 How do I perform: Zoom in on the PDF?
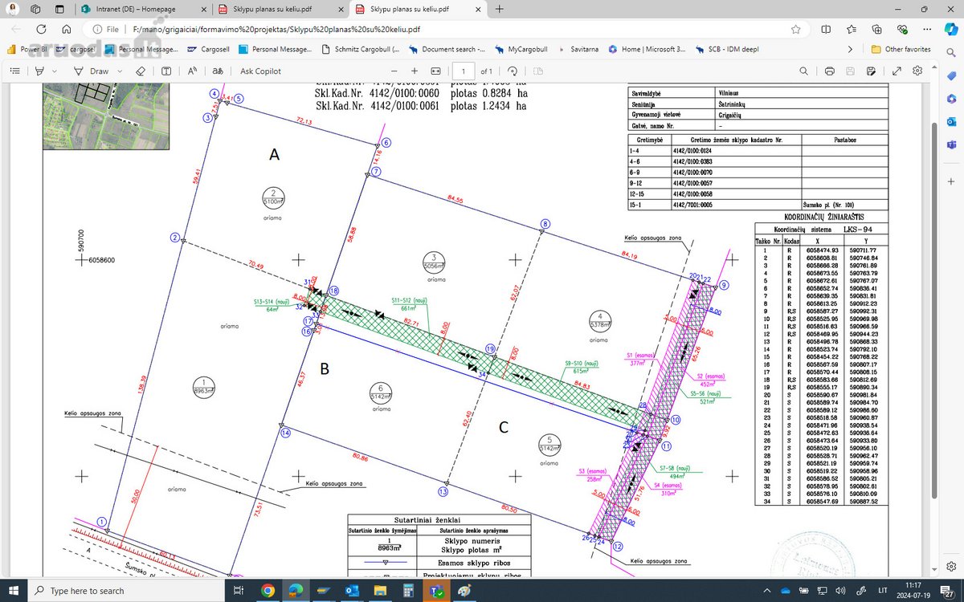[414, 71]
